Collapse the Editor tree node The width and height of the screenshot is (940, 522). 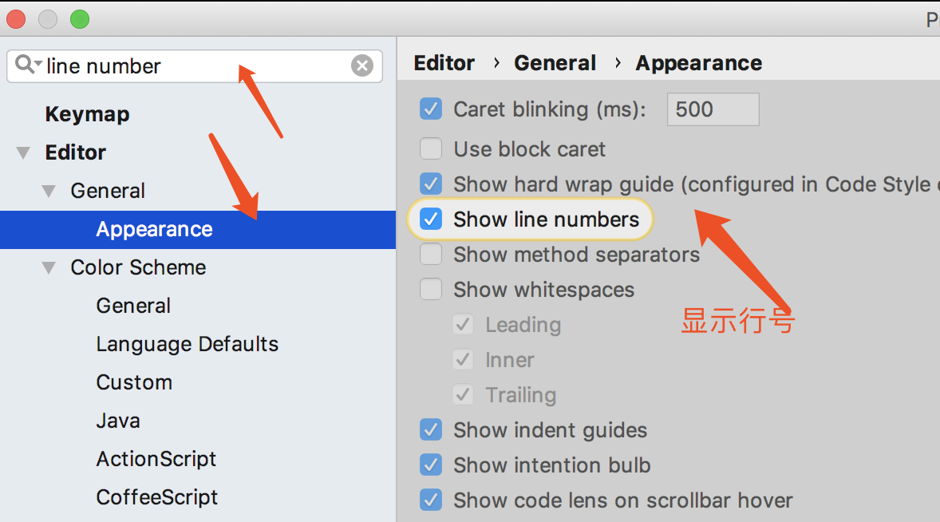pyautogui.click(x=23, y=152)
